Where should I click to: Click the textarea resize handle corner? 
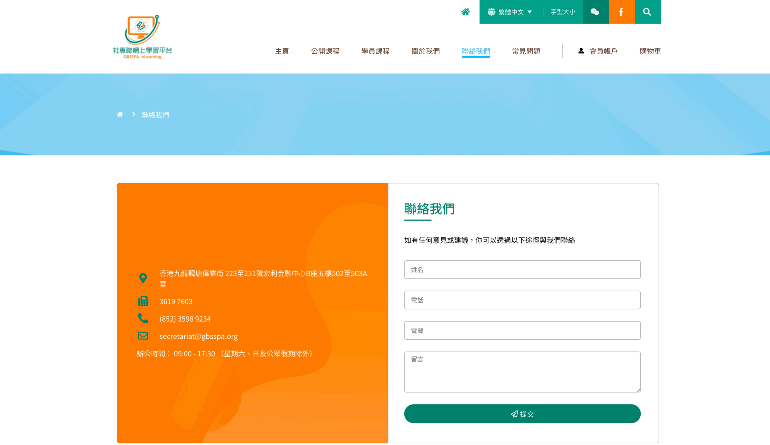(x=638, y=390)
